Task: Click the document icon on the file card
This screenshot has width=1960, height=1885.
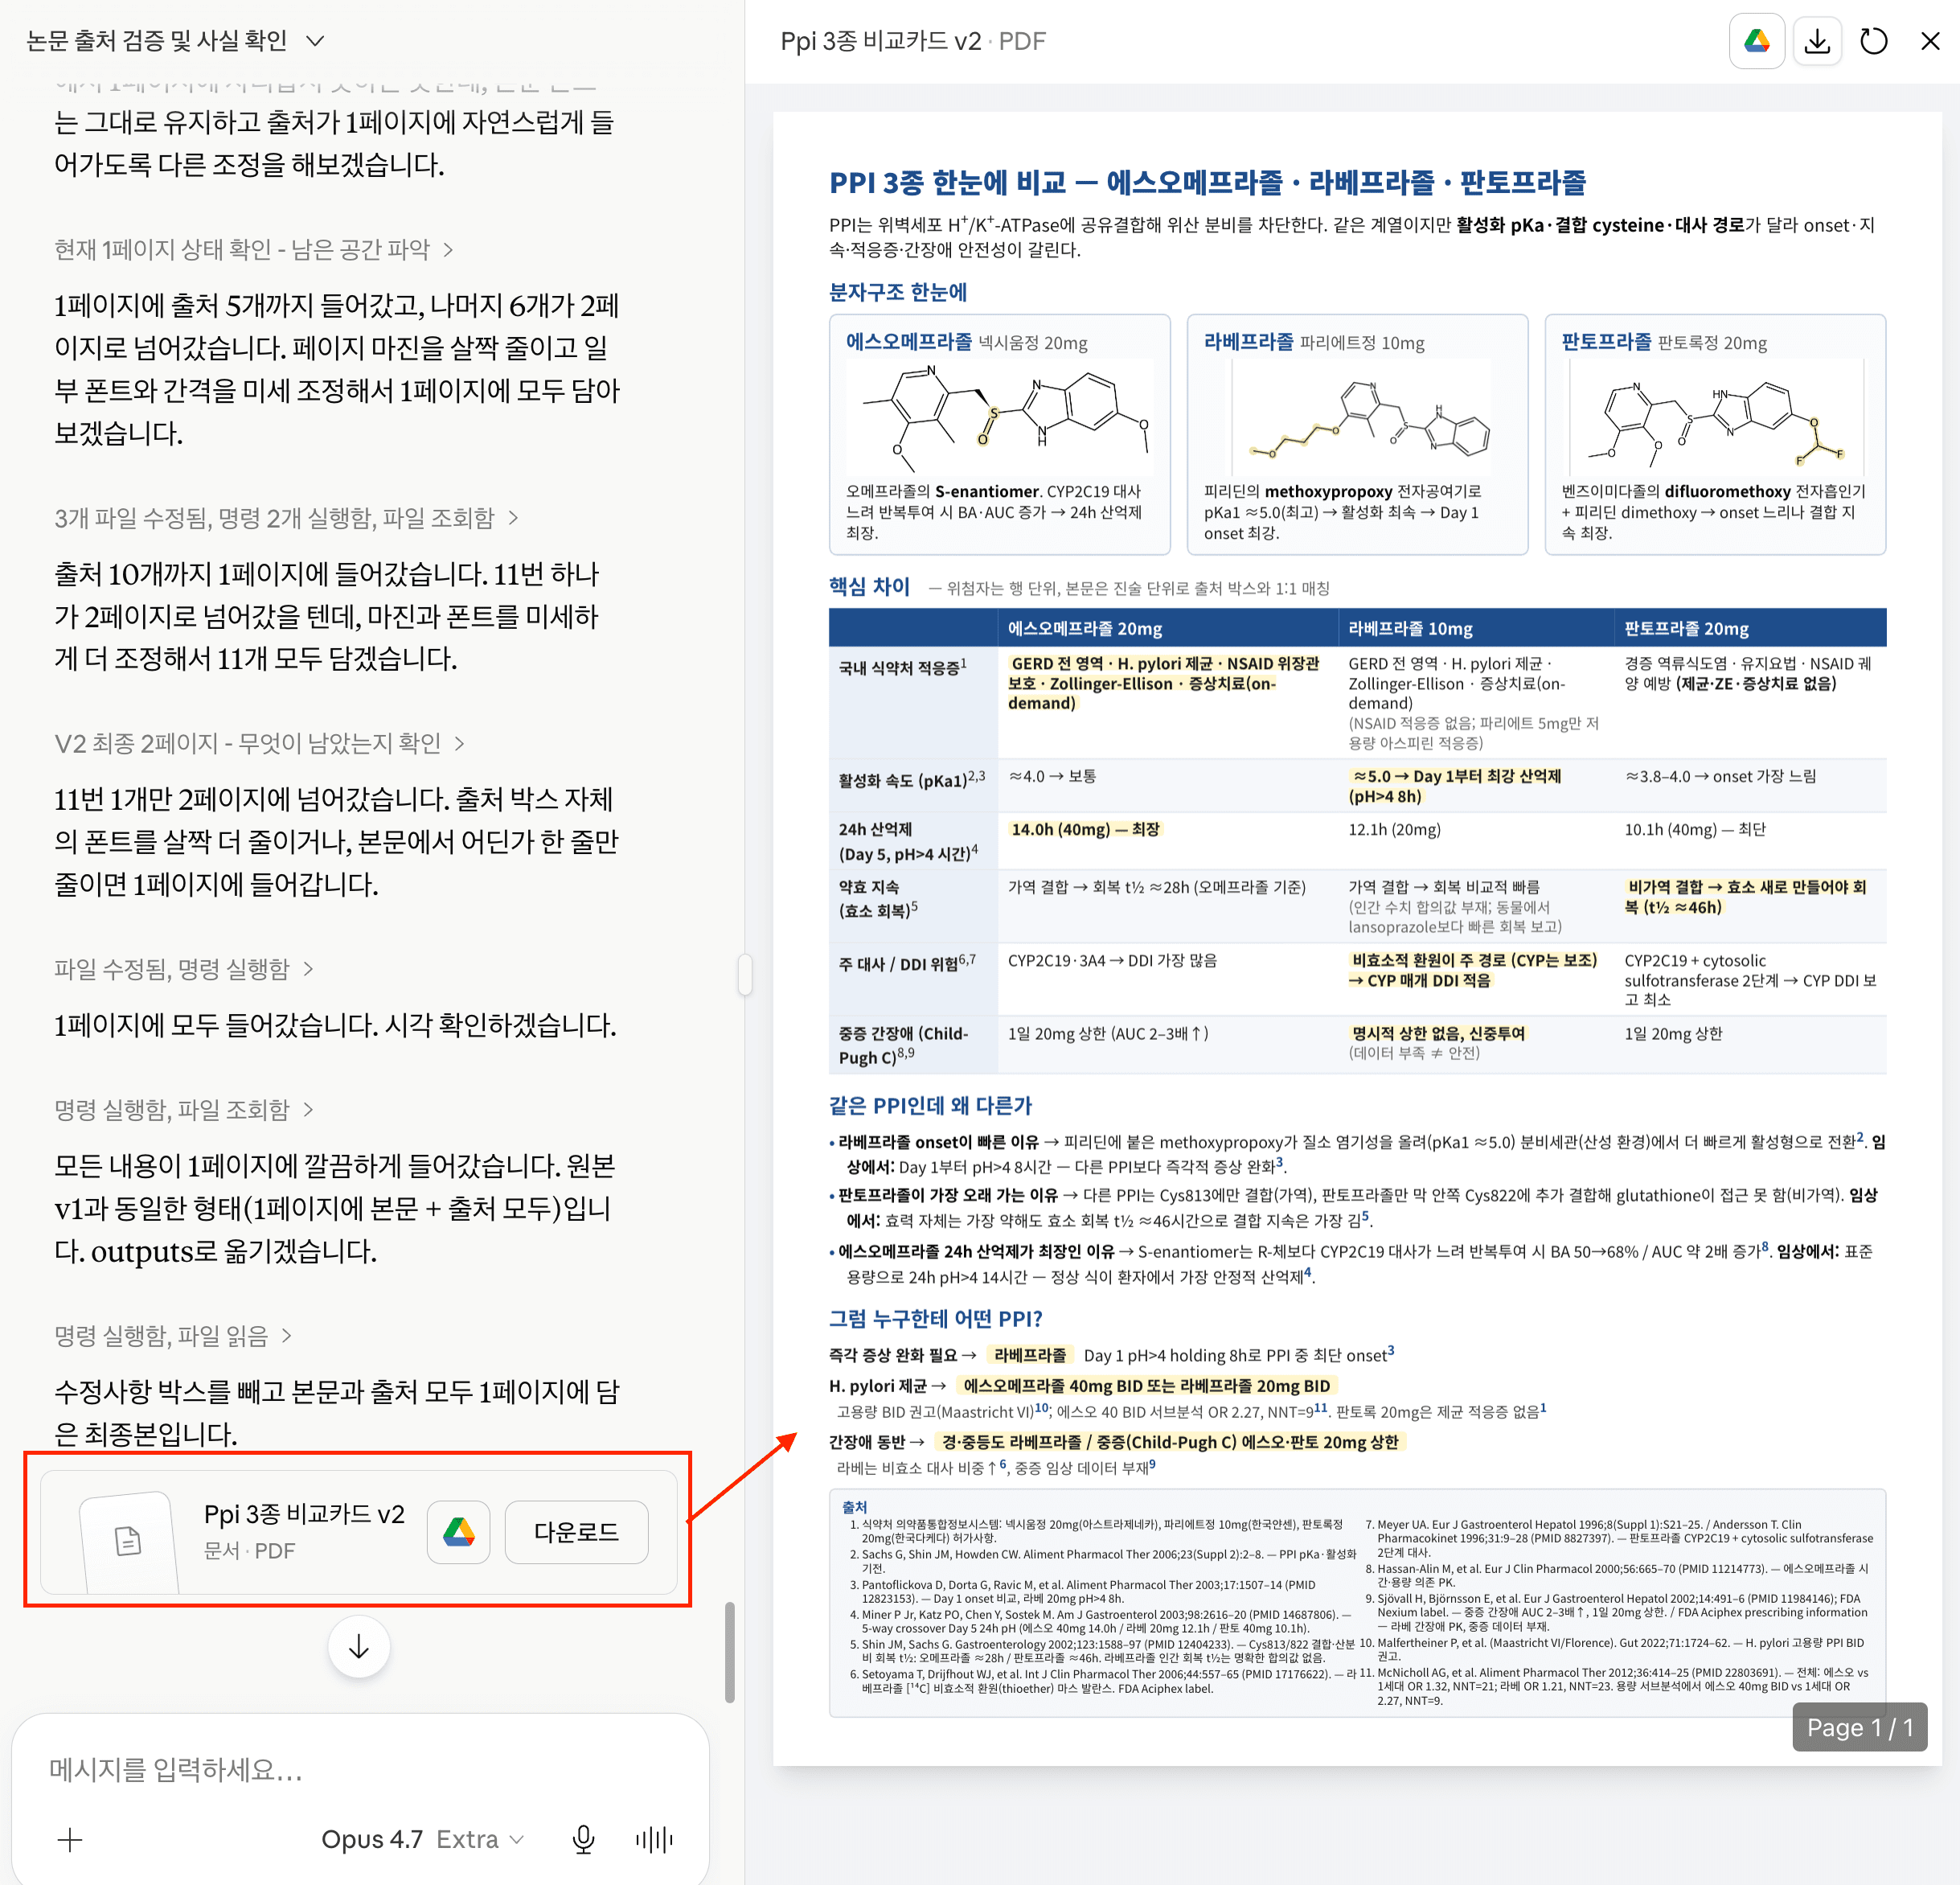Action: coord(128,1541)
